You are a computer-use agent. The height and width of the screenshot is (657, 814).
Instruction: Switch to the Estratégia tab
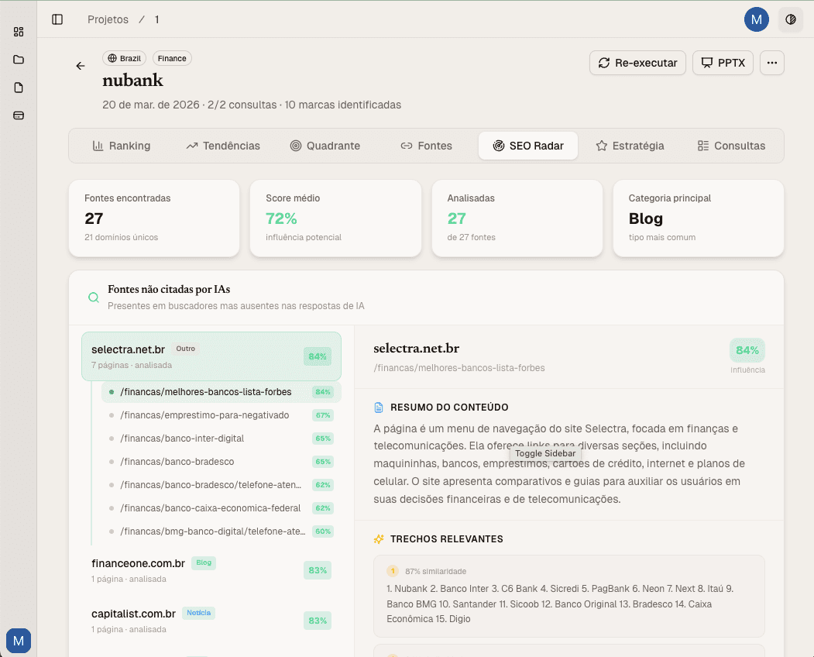tap(630, 146)
